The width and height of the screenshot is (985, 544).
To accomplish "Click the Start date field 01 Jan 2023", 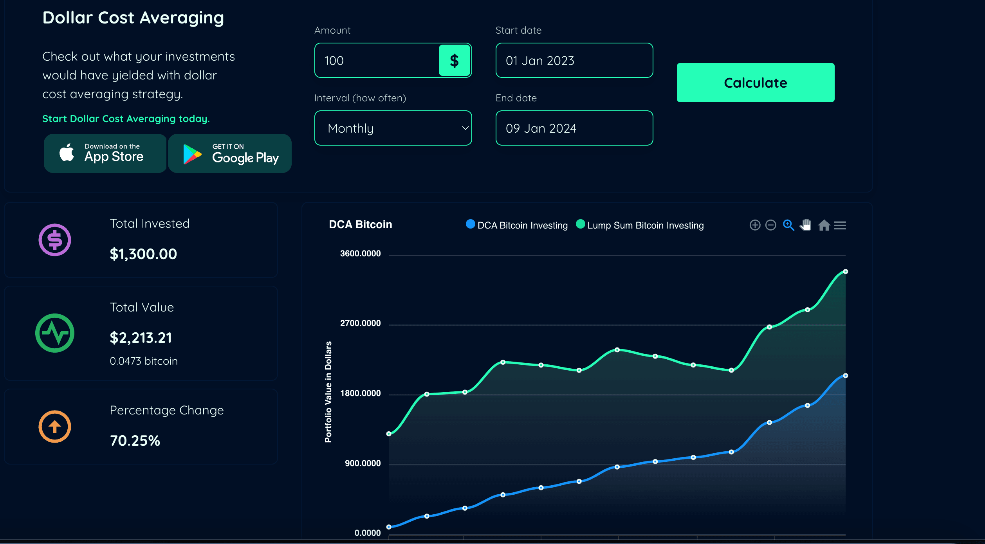I will click(574, 60).
